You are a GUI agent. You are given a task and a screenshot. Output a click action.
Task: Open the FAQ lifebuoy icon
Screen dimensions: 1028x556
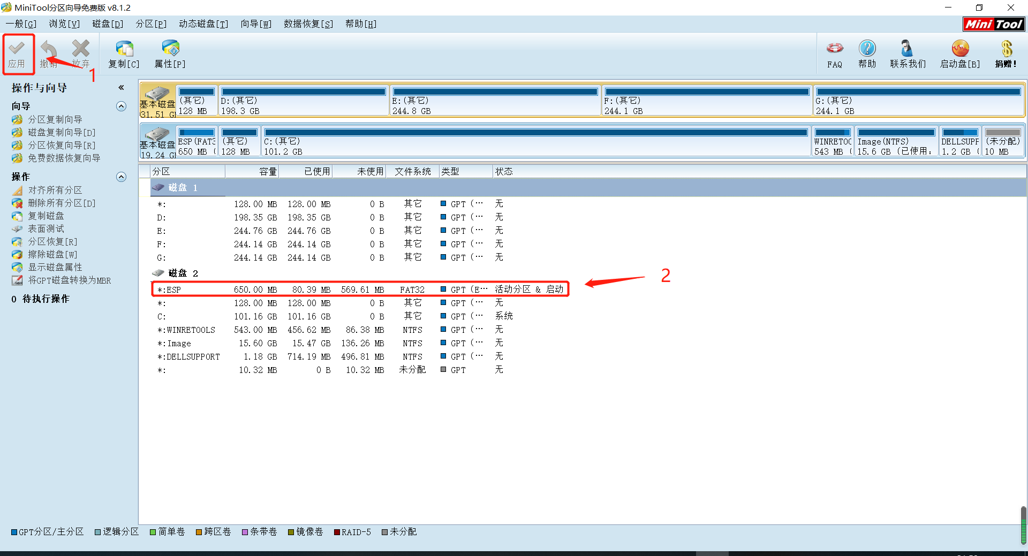pos(835,49)
